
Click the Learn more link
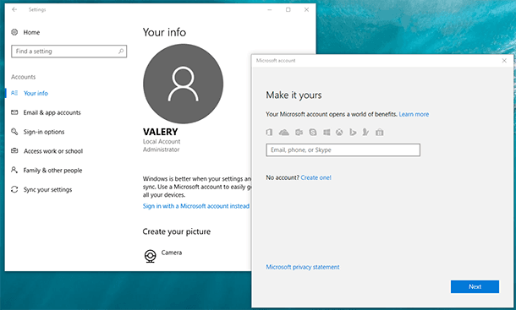414,114
